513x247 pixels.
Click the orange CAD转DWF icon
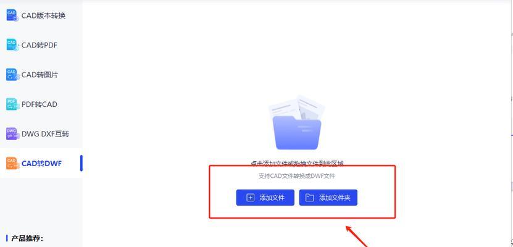13,163
